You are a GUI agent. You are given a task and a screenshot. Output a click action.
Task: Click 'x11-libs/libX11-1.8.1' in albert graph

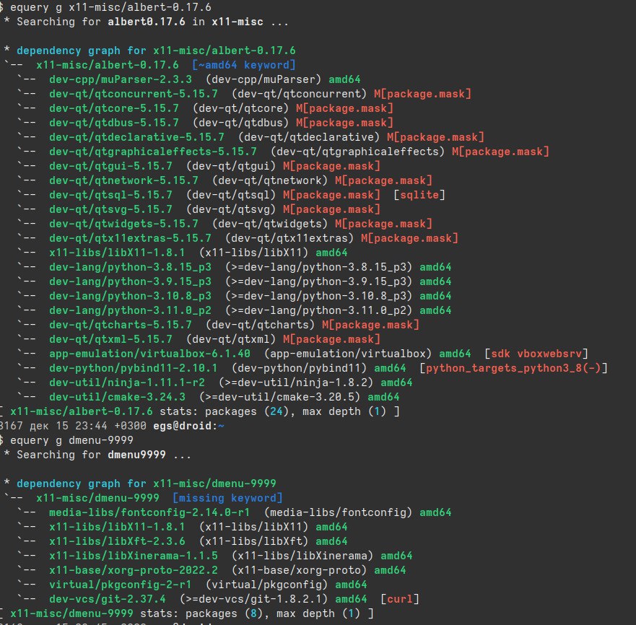(x=117, y=253)
